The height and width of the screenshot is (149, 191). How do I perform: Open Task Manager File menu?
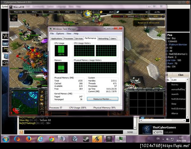click(52, 34)
